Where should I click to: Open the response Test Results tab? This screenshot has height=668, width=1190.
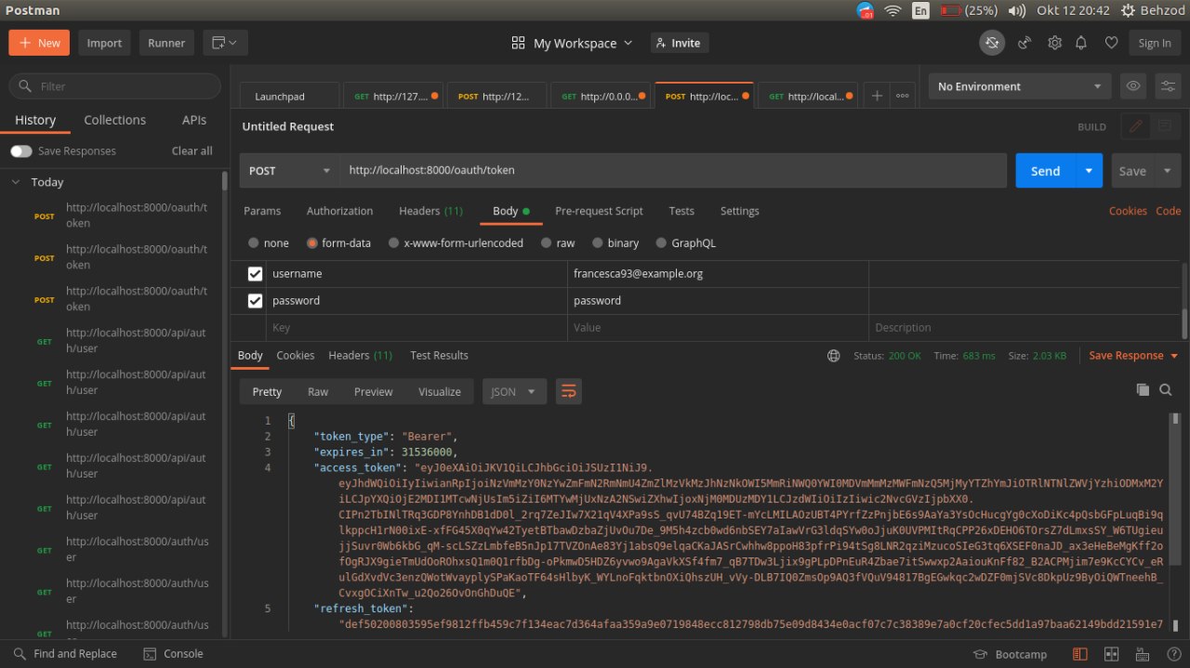coord(439,355)
